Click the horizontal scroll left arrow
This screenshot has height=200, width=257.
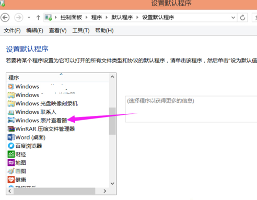click(10, 191)
